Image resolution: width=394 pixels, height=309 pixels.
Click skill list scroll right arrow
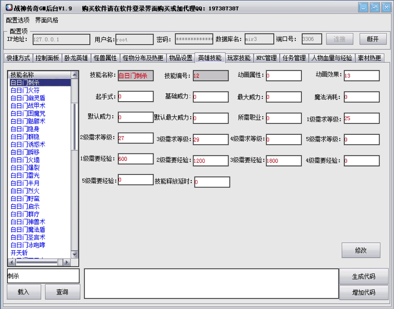pos(66,262)
